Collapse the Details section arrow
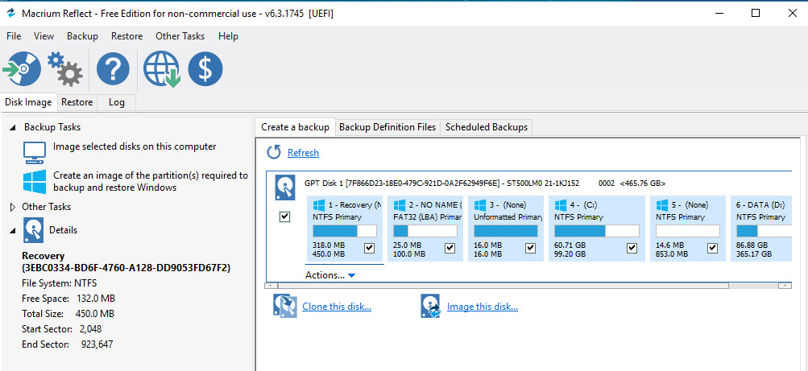Screen dimensions: 808x371 tap(12, 230)
